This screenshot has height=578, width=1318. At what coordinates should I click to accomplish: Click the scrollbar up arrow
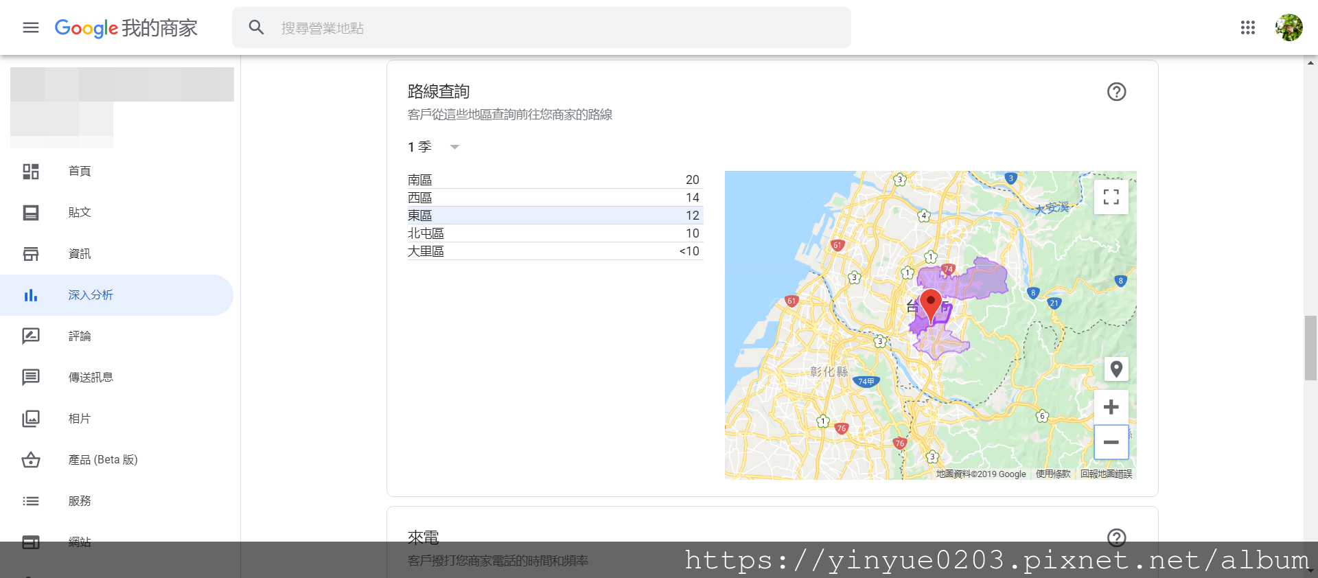pos(1310,62)
